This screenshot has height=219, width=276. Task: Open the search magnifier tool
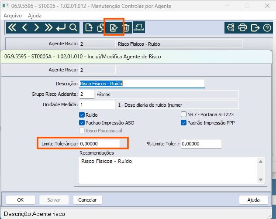[73, 27]
